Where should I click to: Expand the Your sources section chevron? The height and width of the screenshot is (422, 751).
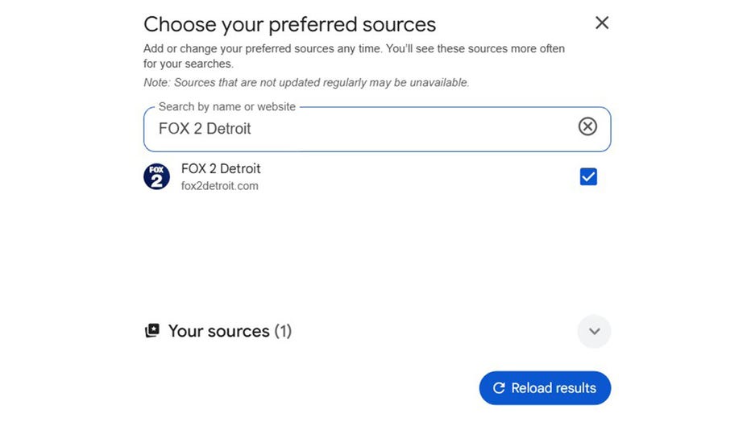[594, 331]
